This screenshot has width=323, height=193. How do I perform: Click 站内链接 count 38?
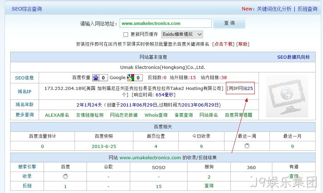[x=224, y=78]
